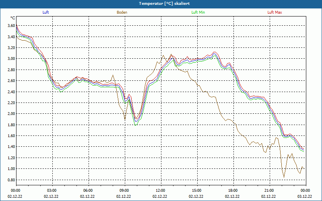Click the 2,80 y-axis value
The image size is (322, 201).
(11, 70)
